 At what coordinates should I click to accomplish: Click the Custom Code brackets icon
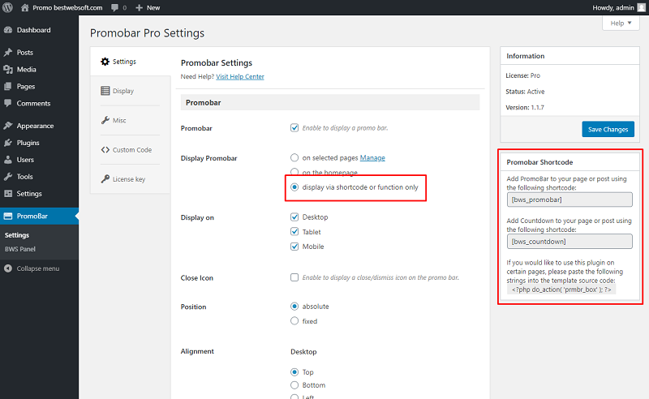[x=105, y=149]
